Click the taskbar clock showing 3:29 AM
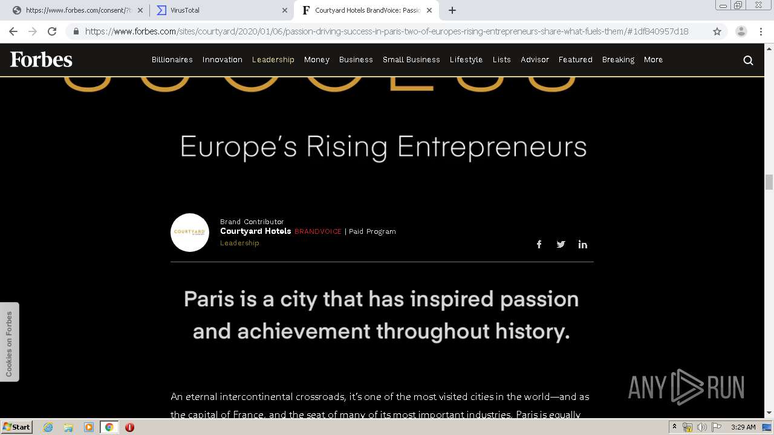The image size is (774, 435). [743, 427]
